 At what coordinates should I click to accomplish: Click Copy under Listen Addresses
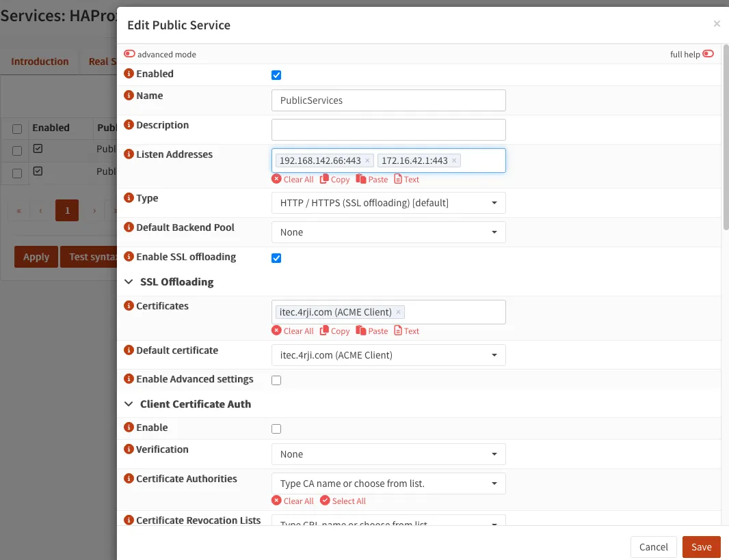pos(334,180)
